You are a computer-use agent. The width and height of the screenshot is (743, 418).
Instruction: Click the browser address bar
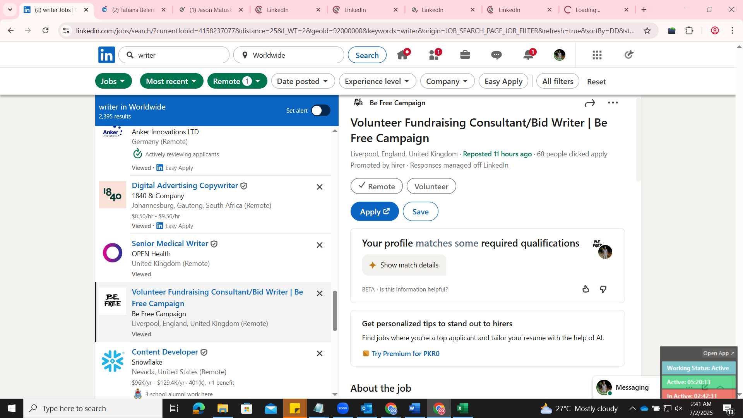click(355, 31)
